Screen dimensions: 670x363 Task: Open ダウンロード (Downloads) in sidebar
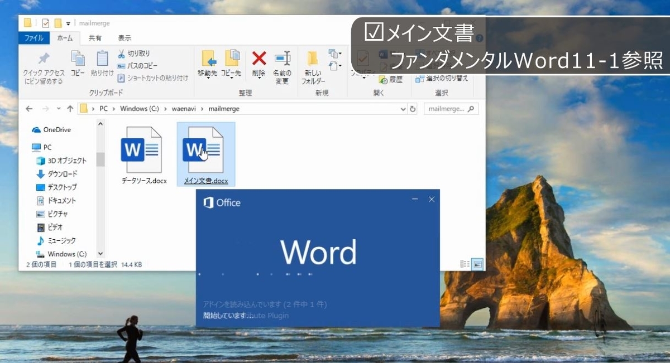point(57,174)
